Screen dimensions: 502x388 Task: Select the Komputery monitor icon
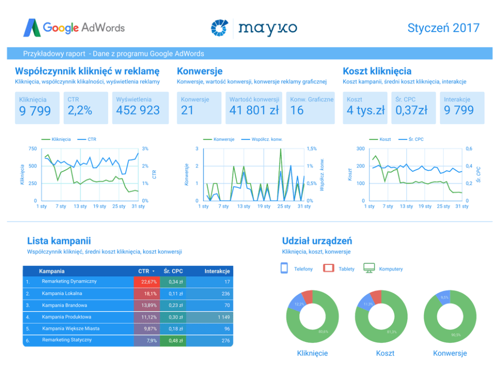point(369,268)
